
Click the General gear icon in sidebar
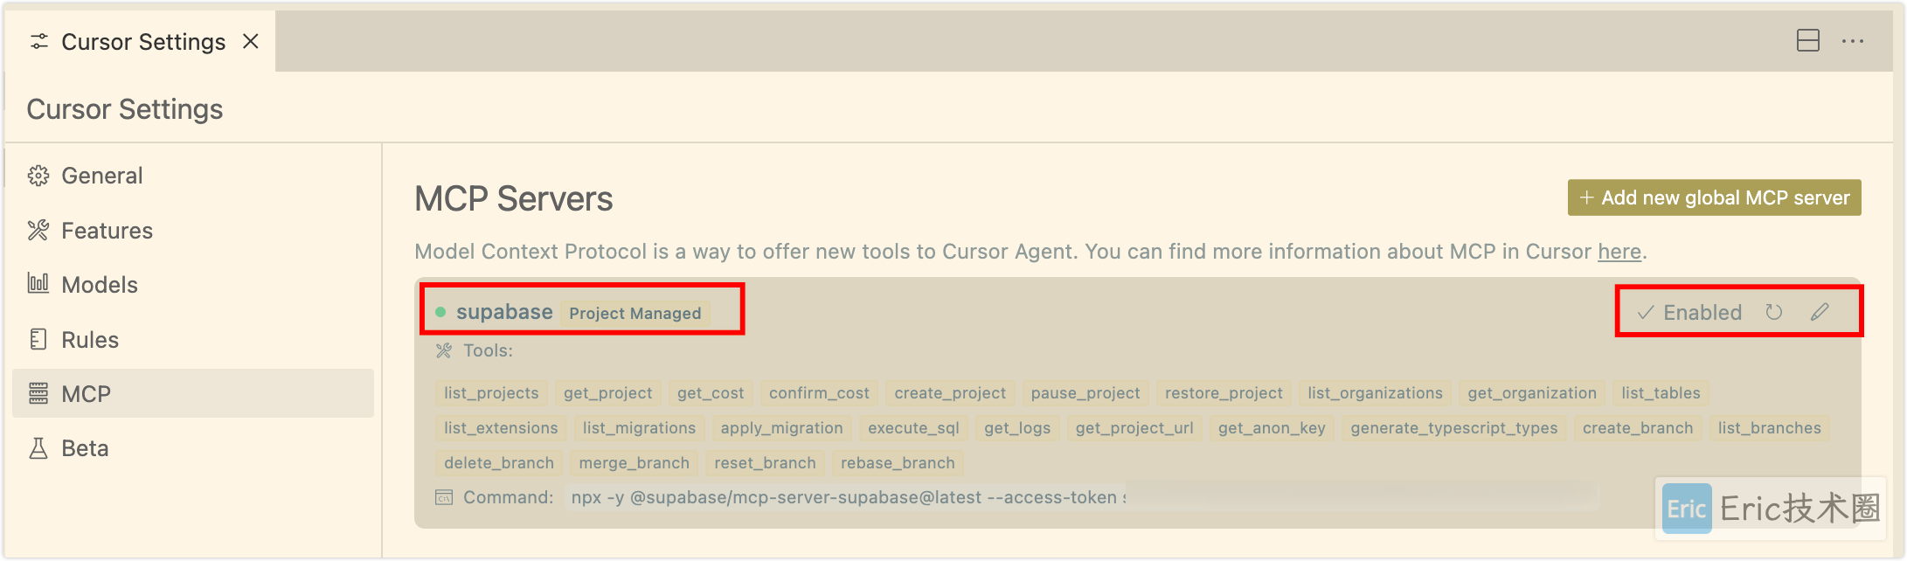click(38, 176)
